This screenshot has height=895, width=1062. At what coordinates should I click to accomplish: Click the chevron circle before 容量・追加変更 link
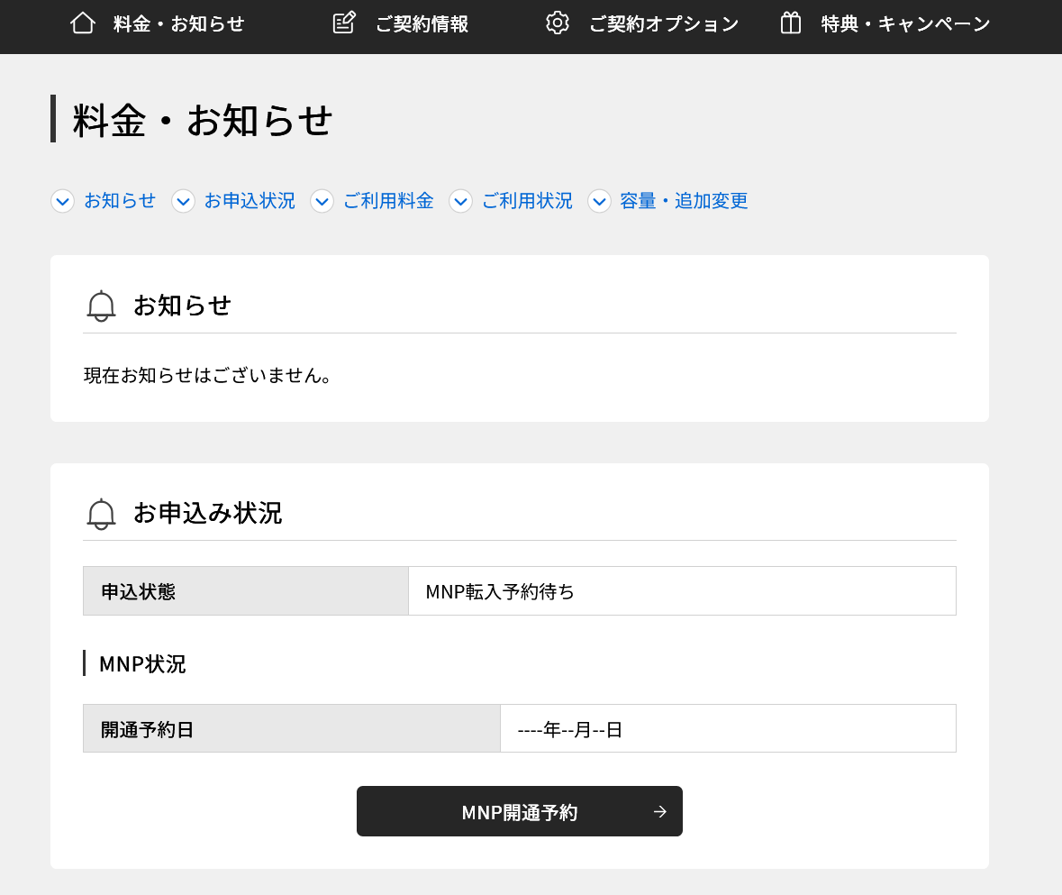click(599, 201)
